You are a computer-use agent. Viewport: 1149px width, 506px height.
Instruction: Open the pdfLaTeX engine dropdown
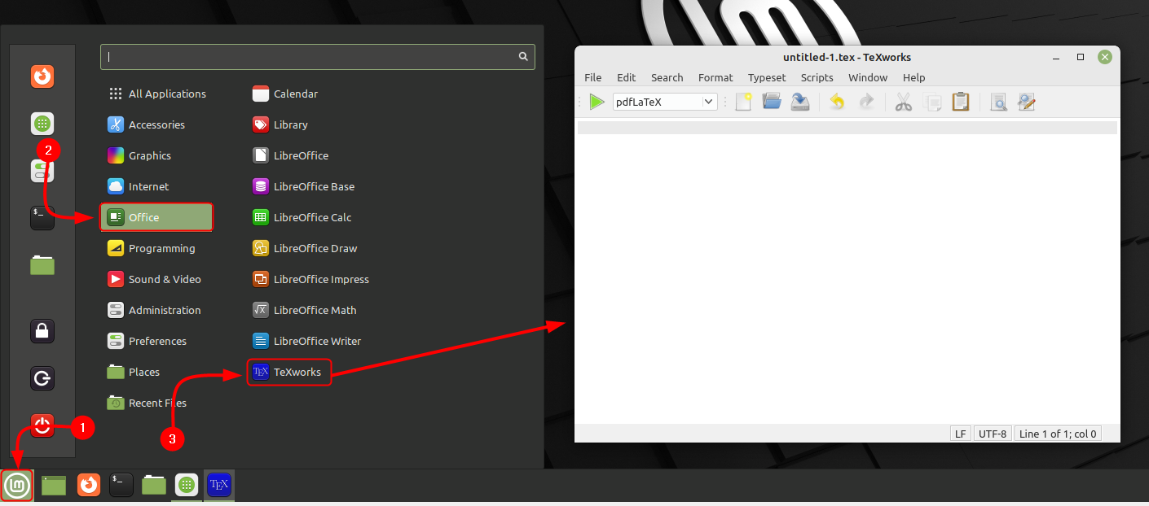[x=665, y=102]
